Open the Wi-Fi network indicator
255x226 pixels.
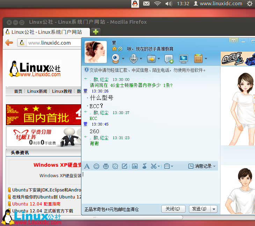coord(158,3)
